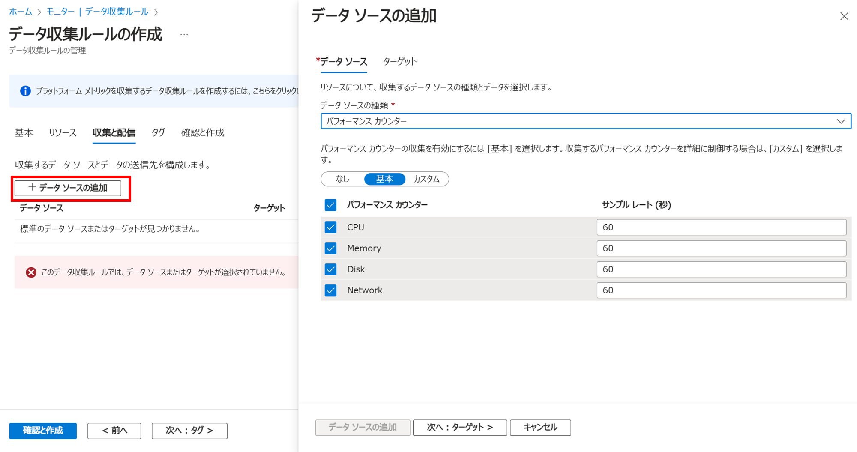Click the キャンセル button
This screenshot has height=452, width=857.
(540, 428)
